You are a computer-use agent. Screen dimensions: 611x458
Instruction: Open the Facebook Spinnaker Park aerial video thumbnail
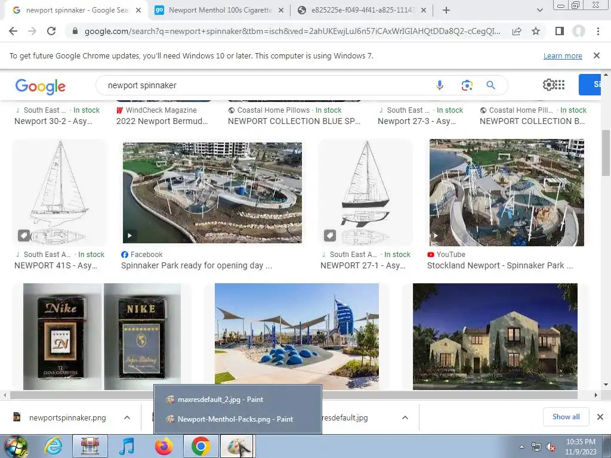212,193
